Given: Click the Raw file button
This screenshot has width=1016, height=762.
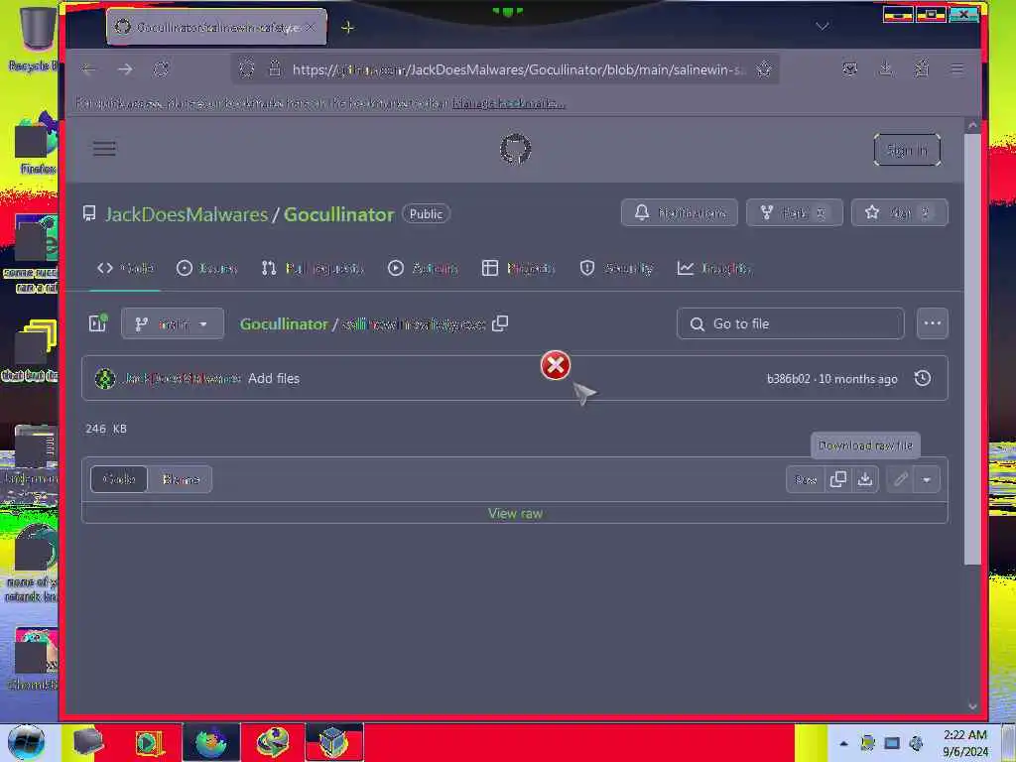Looking at the screenshot, I should 806,479.
